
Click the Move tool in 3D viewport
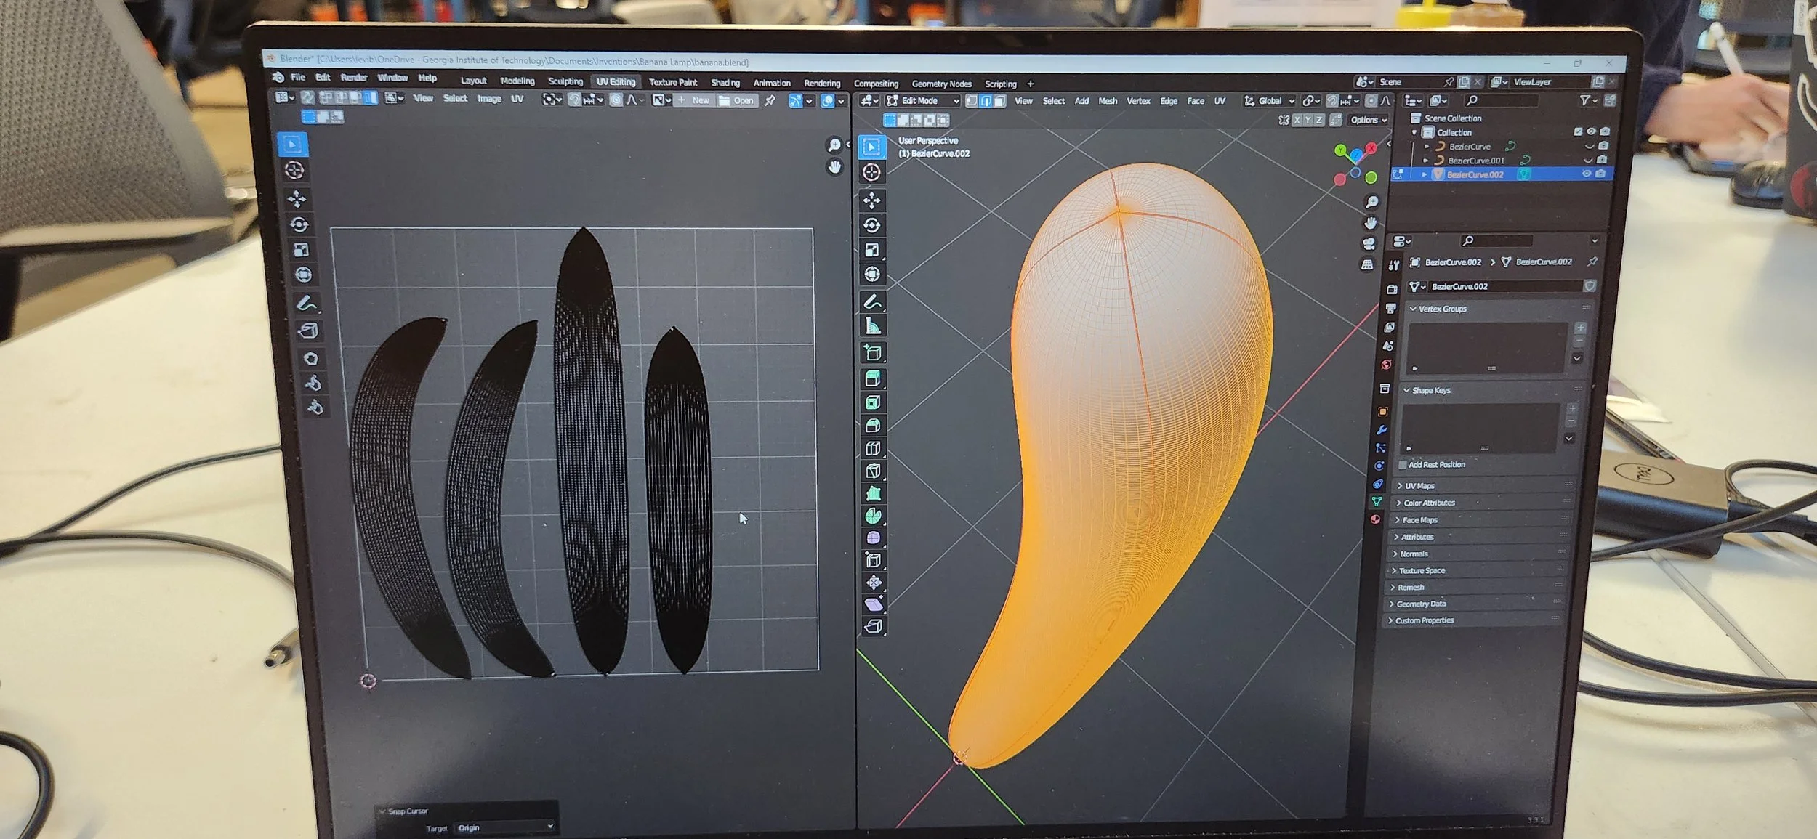(872, 200)
